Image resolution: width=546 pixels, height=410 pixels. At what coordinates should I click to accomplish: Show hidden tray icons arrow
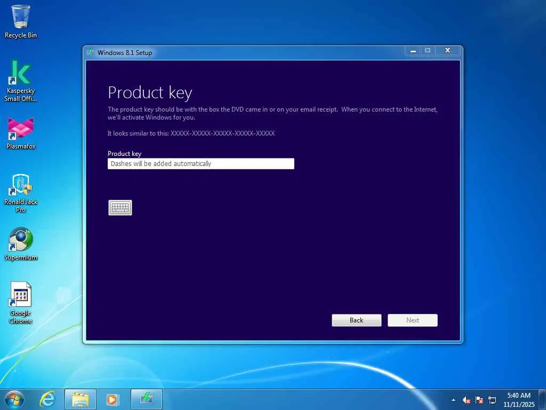pos(453,400)
